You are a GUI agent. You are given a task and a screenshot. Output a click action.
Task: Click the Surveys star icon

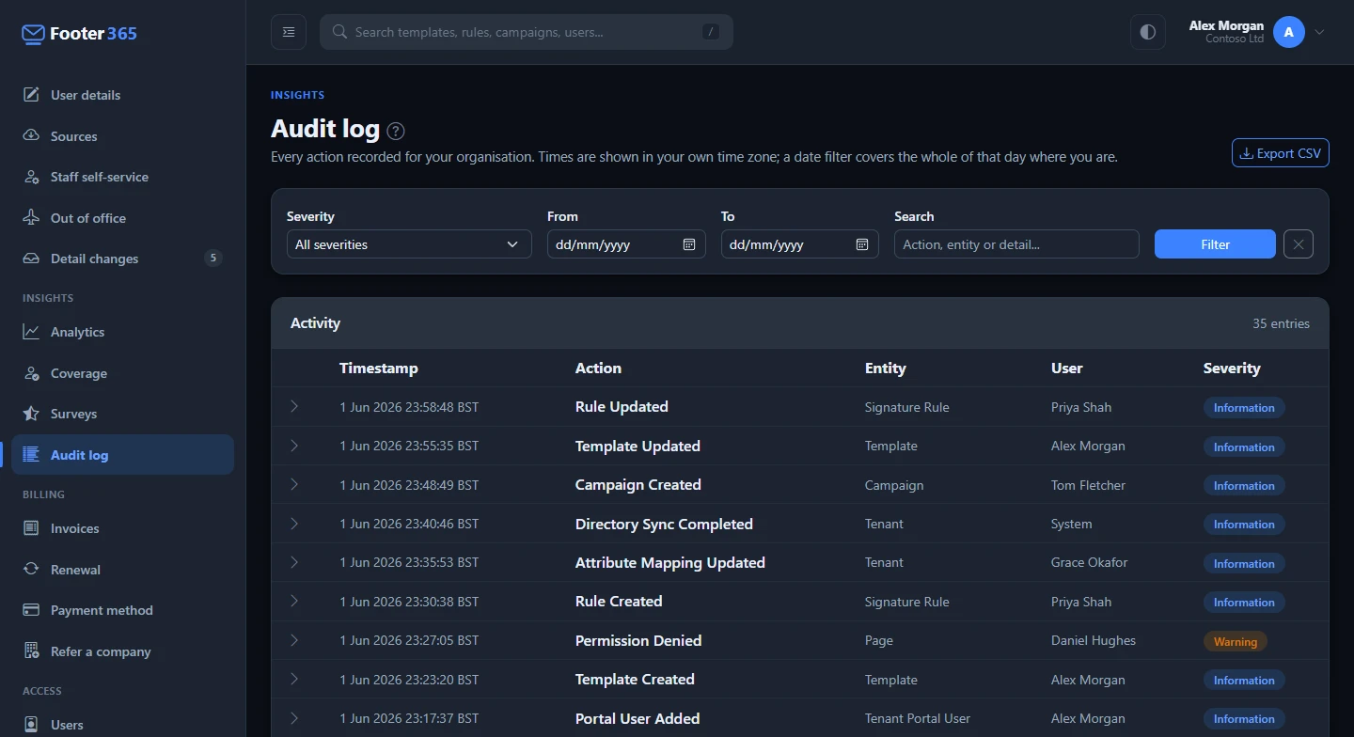click(x=31, y=414)
